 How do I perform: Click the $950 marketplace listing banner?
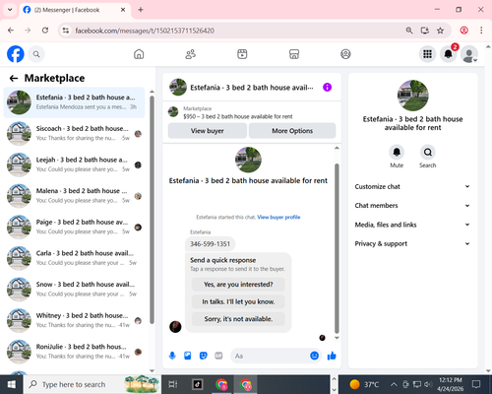point(252,112)
